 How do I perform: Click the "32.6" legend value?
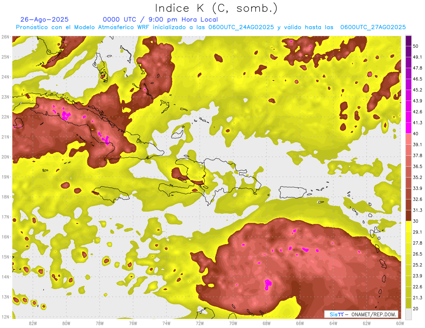[417, 199]
